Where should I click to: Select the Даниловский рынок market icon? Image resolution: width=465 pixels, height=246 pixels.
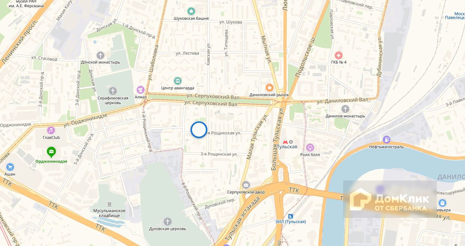(x=269, y=88)
